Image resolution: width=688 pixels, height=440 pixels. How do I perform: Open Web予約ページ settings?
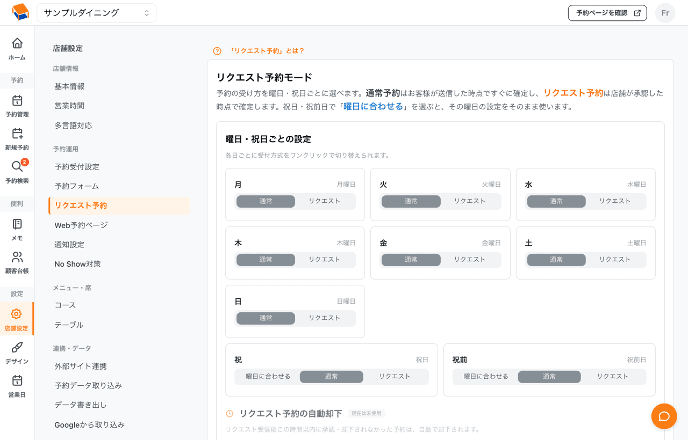(x=119, y=225)
